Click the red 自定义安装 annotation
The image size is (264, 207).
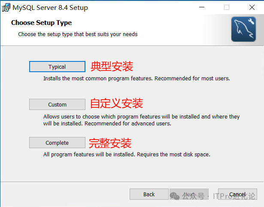[116, 103]
